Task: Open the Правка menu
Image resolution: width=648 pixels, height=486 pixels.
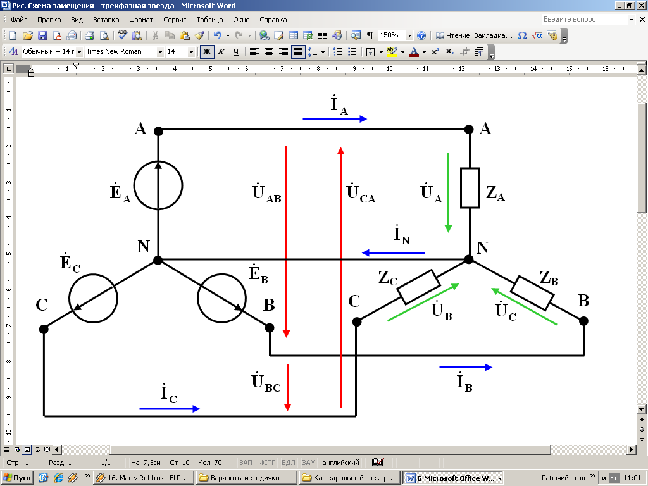Action: point(49,20)
